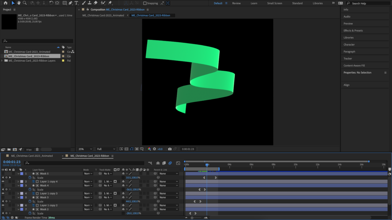This screenshot has width=392, height=220.
Task: Switch to the Standard workspace
Action: coord(297,3)
